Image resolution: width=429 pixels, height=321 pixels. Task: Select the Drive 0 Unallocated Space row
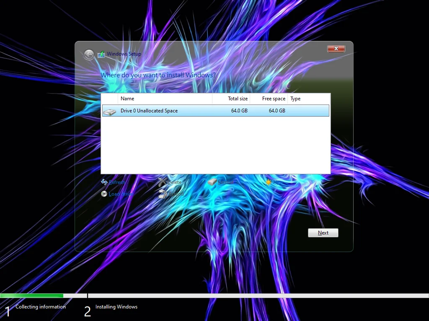pyautogui.click(x=216, y=110)
